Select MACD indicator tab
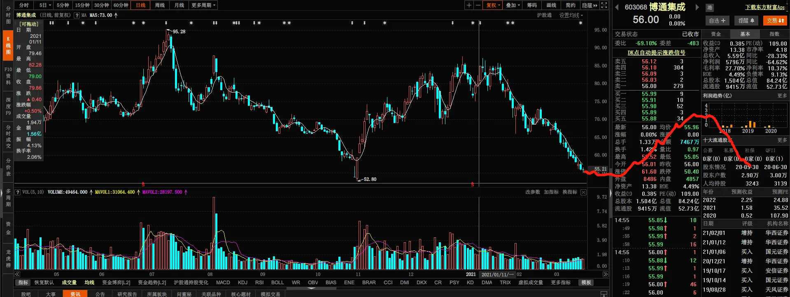The width and height of the screenshot is (790, 297). click(223, 283)
